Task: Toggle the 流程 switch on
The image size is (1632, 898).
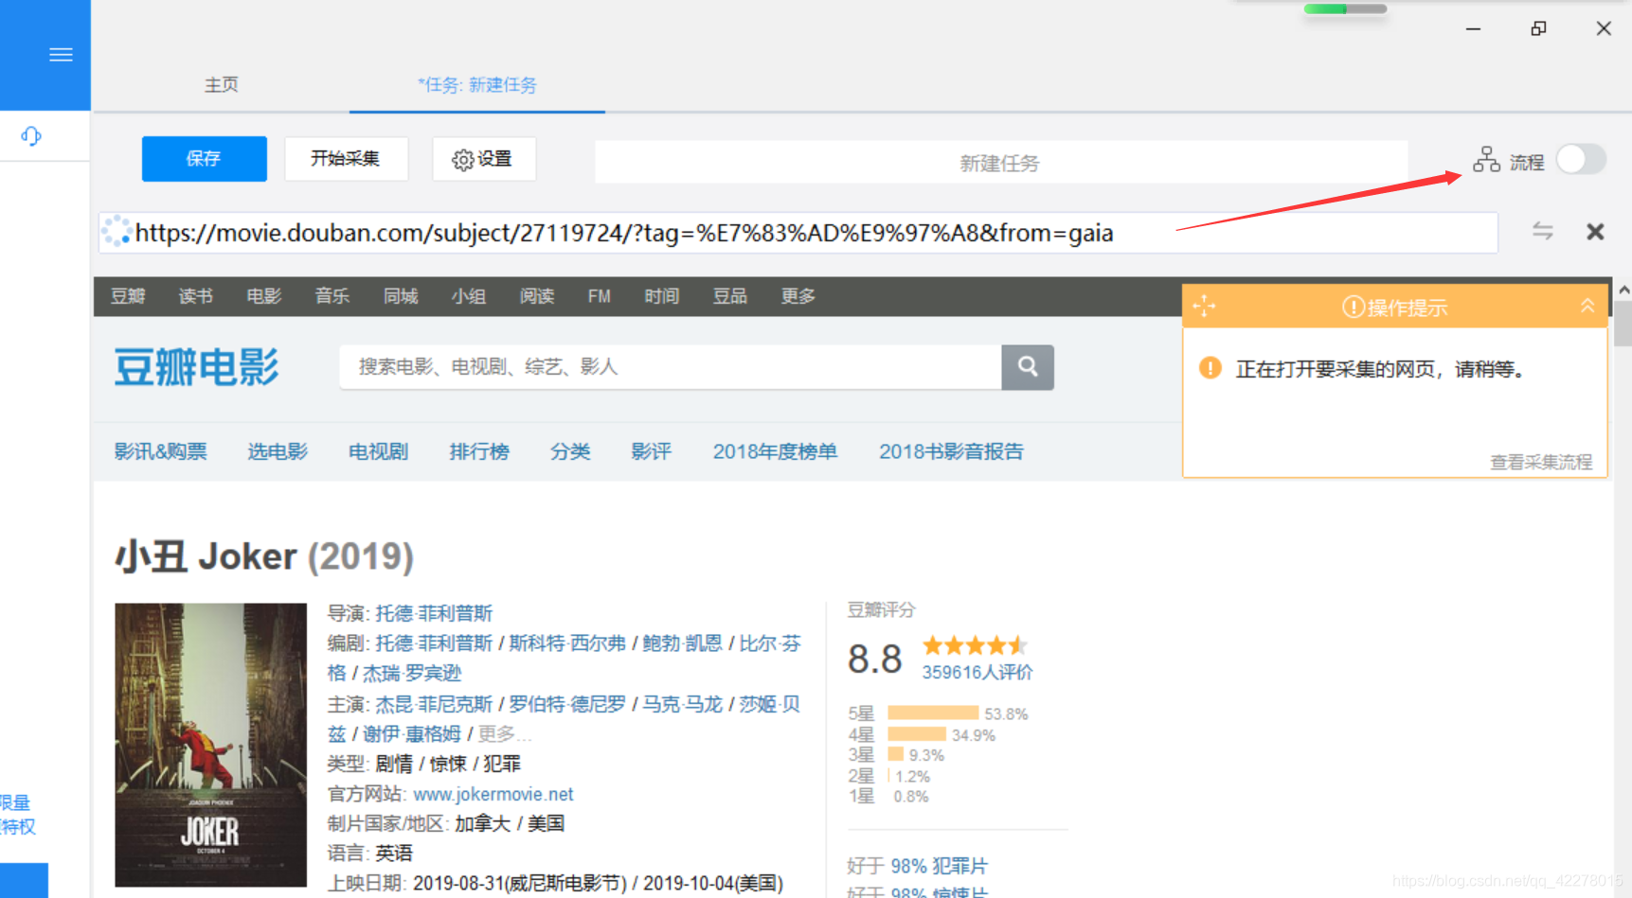Action: click(x=1581, y=159)
